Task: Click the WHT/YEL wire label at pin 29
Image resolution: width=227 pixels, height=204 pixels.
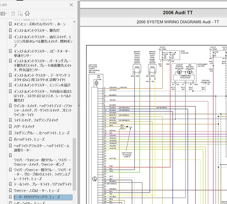Action: tap(113, 159)
